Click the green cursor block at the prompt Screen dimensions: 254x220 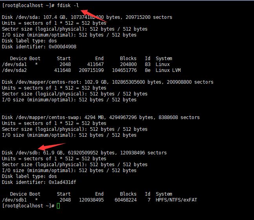click(x=58, y=206)
